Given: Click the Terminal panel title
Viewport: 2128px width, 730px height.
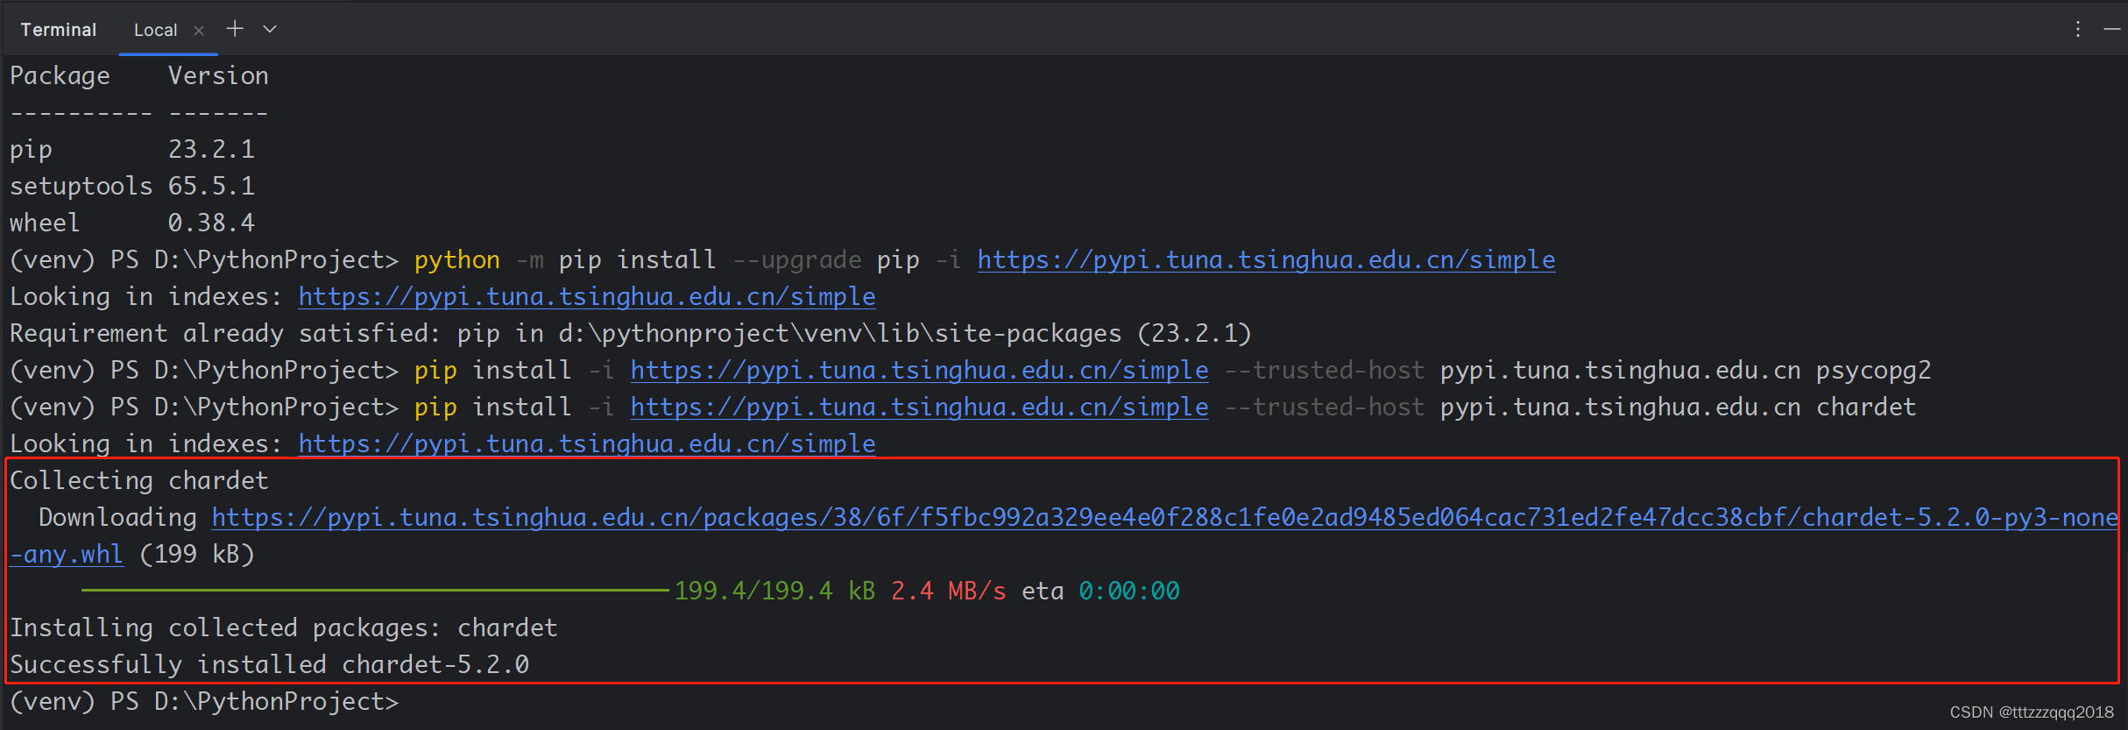Looking at the screenshot, I should coord(59,30).
